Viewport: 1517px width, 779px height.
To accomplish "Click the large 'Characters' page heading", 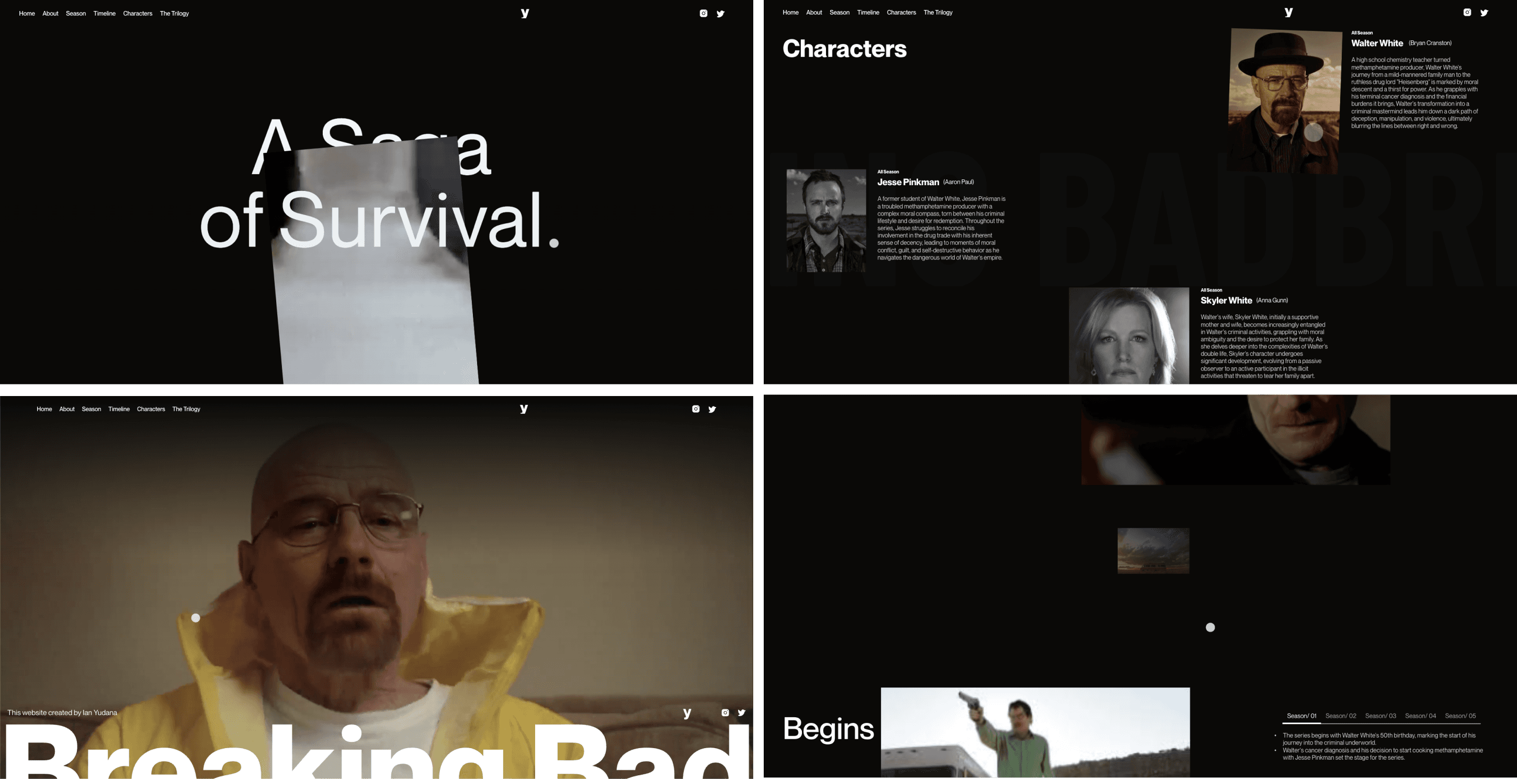I will click(x=844, y=49).
